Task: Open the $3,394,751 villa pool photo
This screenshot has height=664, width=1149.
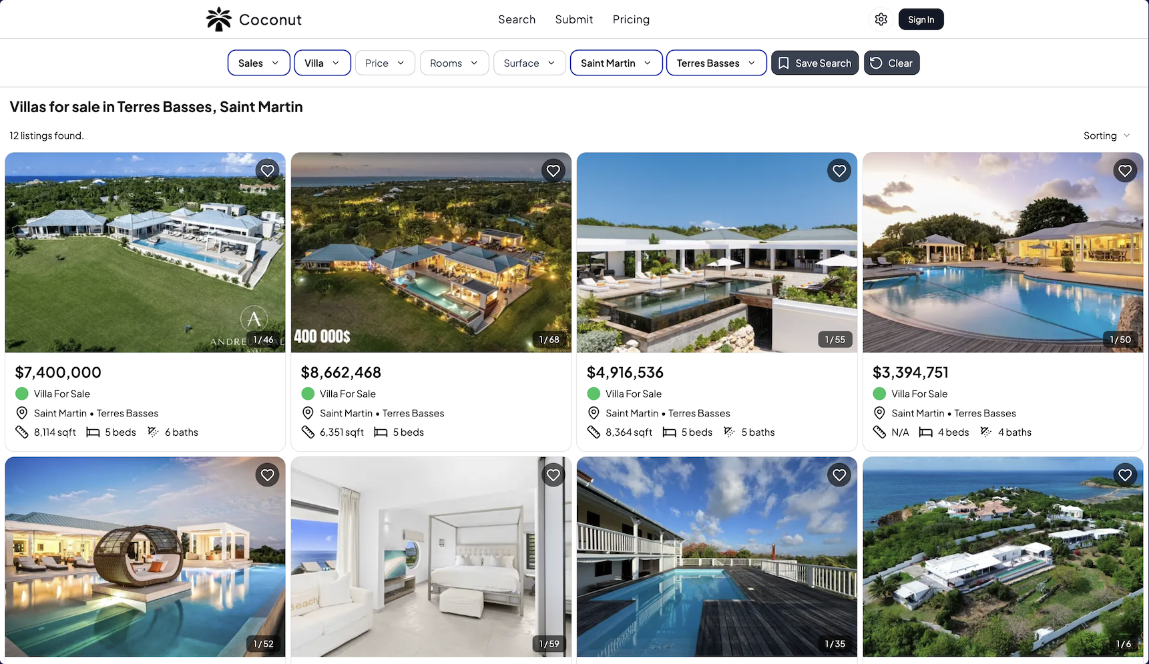Action: pos(1003,252)
